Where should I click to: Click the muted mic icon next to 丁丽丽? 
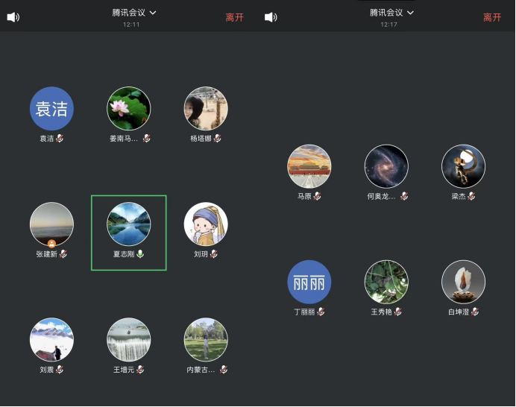coord(322,312)
